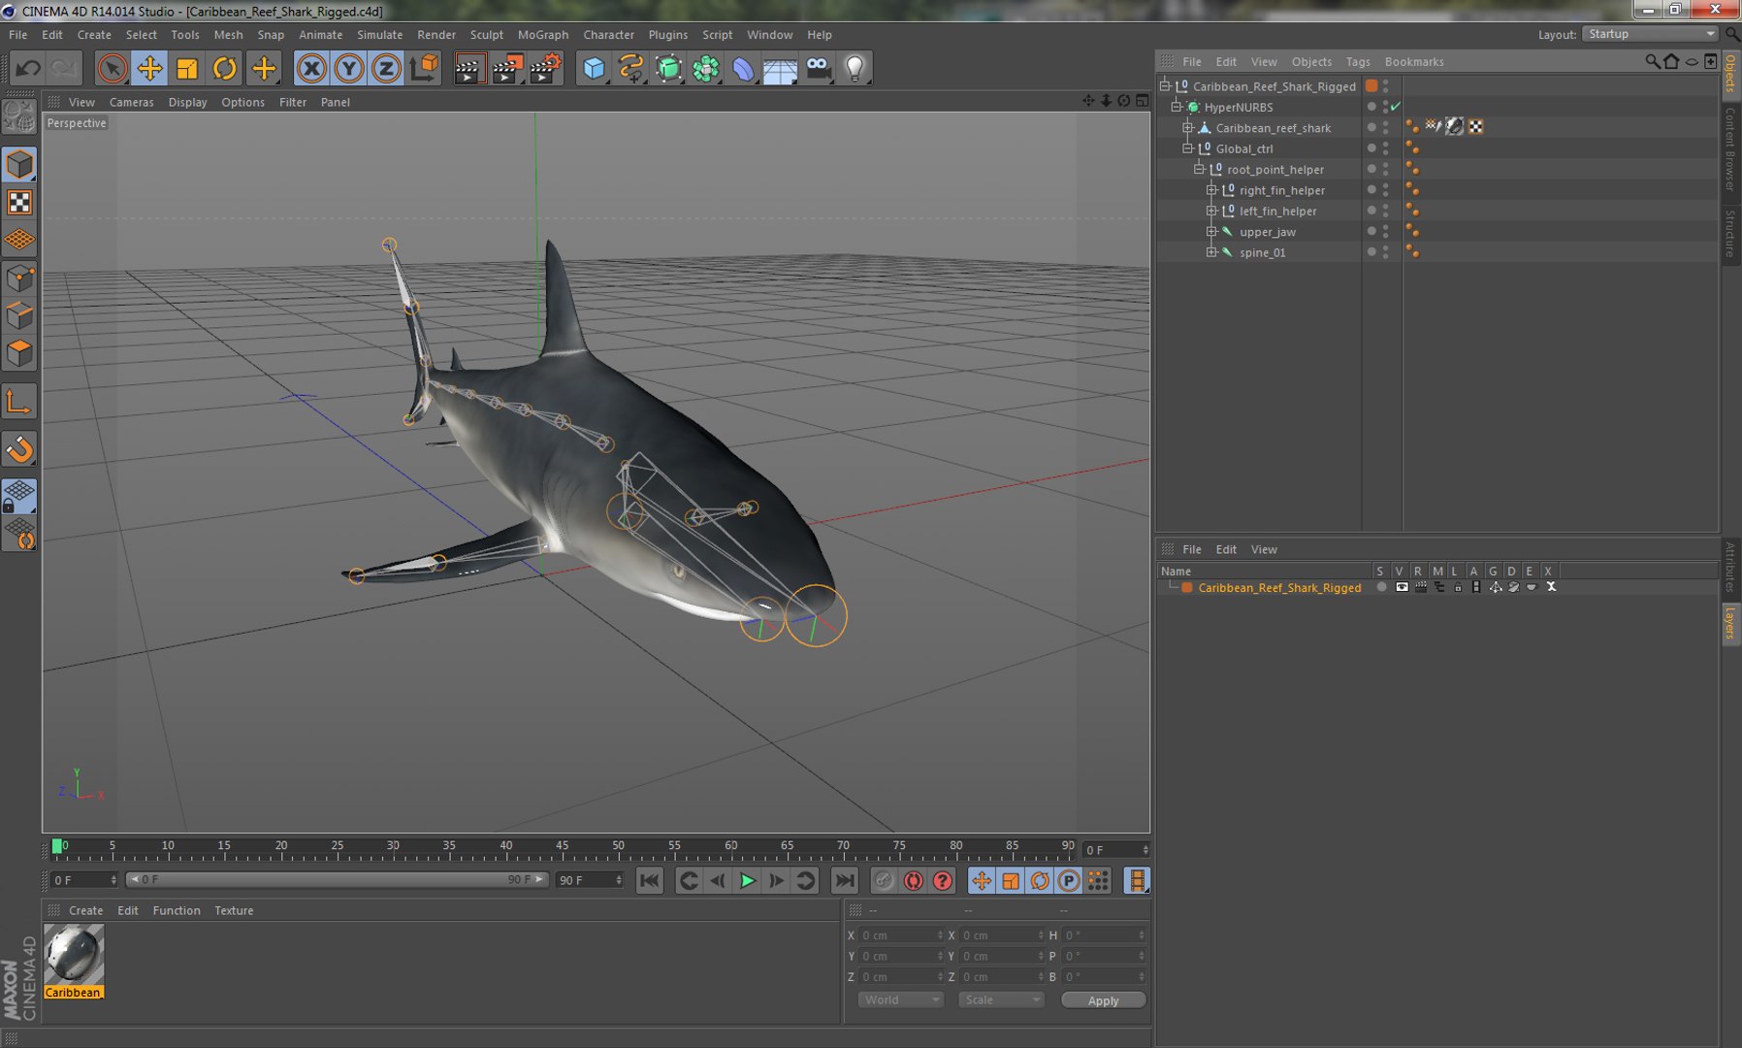
Task: Play the animation forward
Action: 747,880
